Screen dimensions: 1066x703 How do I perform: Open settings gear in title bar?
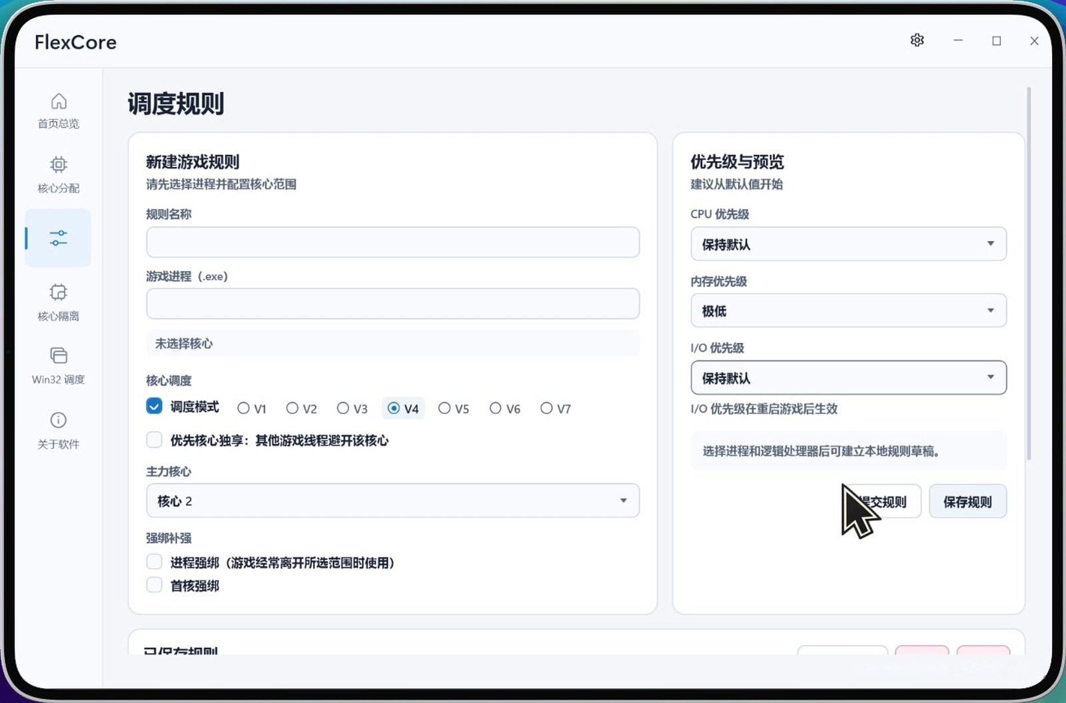click(917, 41)
